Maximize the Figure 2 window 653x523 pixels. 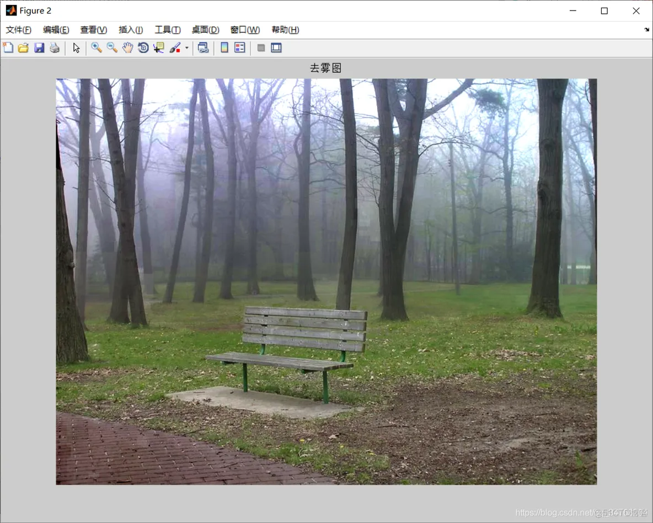(x=604, y=11)
